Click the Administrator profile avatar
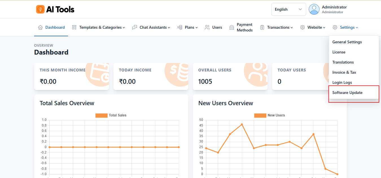 tap(314, 9)
